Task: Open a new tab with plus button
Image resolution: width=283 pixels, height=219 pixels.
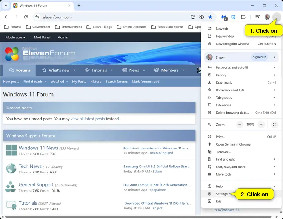Action: pos(79,6)
